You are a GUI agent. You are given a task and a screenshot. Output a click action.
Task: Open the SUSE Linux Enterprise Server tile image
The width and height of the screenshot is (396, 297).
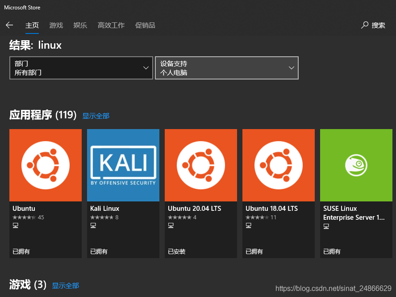[356, 165]
